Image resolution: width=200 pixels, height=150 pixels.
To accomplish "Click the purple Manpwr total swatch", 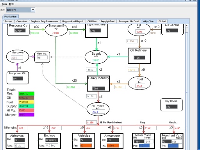I will pos(26,115).
